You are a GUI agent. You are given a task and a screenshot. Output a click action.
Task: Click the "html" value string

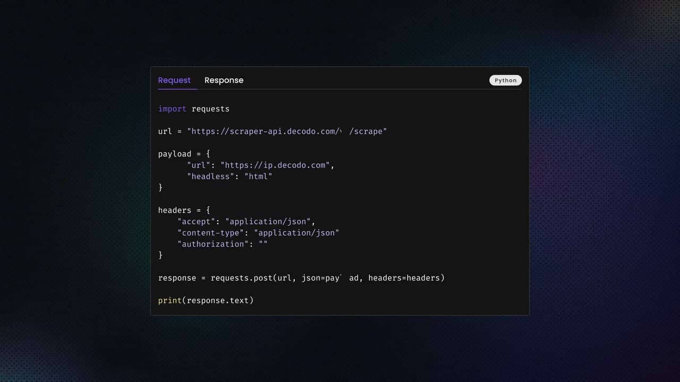[x=258, y=176]
